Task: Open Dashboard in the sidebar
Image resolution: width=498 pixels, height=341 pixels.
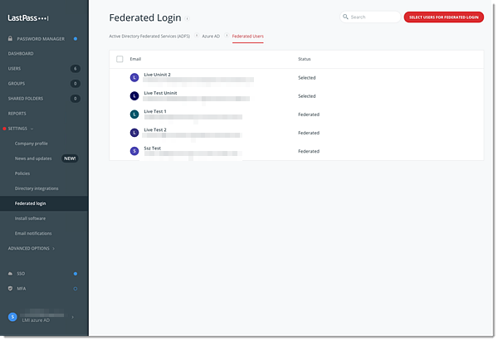Action: (x=21, y=54)
